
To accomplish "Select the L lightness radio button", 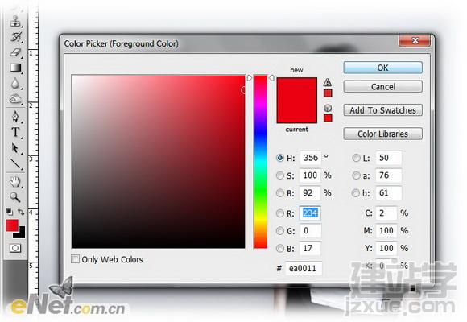I will pyautogui.click(x=356, y=158).
